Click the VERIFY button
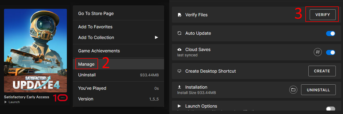This screenshot has height=114, width=343. (323, 15)
